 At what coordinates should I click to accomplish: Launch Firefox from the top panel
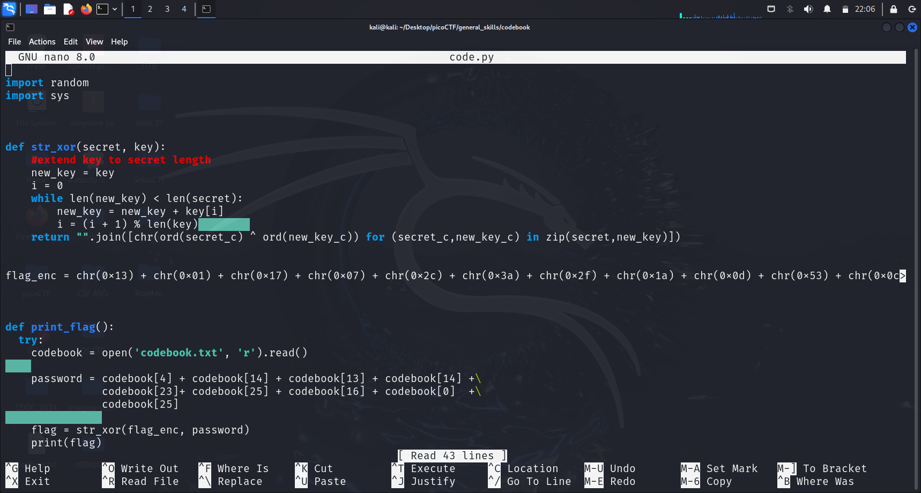click(86, 9)
